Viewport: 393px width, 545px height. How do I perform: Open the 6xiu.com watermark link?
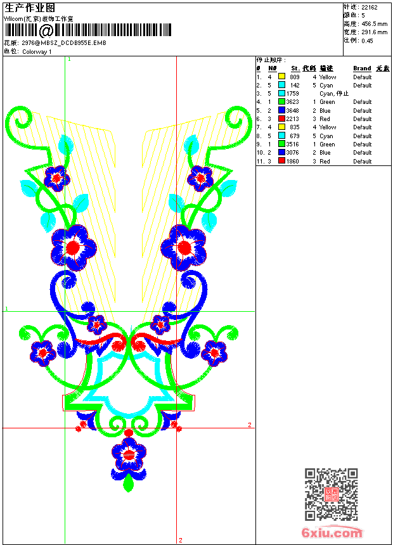coord(332,533)
